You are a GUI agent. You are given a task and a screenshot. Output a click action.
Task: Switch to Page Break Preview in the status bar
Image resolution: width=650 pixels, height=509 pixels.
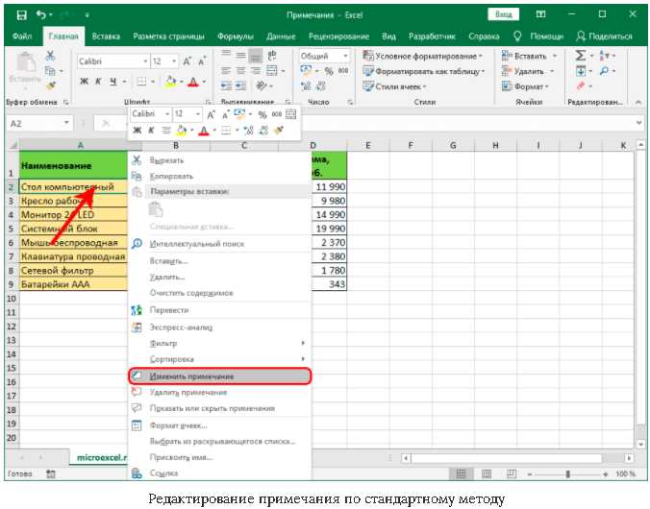(x=512, y=473)
